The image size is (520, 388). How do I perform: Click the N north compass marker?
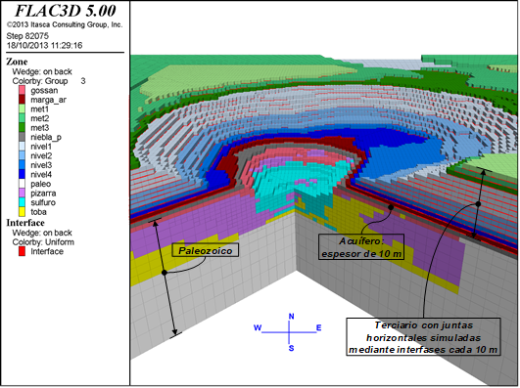click(x=291, y=317)
